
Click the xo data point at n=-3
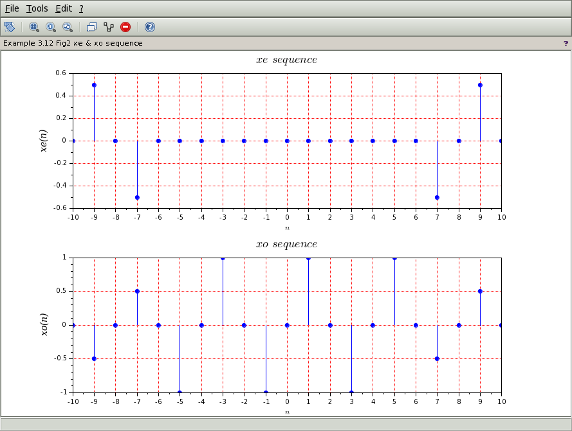(x=223, y=258)
